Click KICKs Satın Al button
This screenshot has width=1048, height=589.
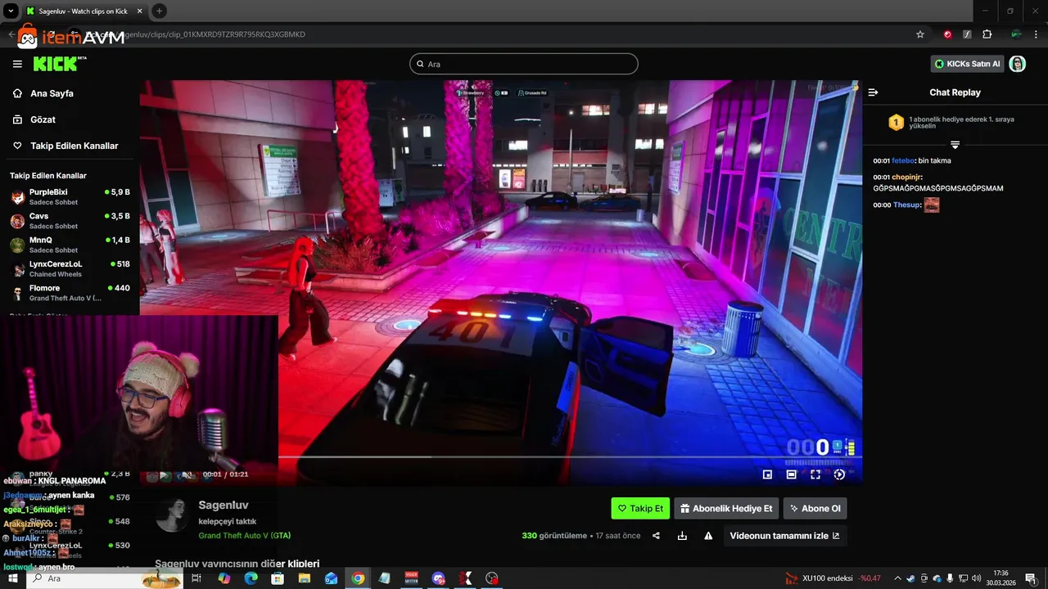pos(968,64)
